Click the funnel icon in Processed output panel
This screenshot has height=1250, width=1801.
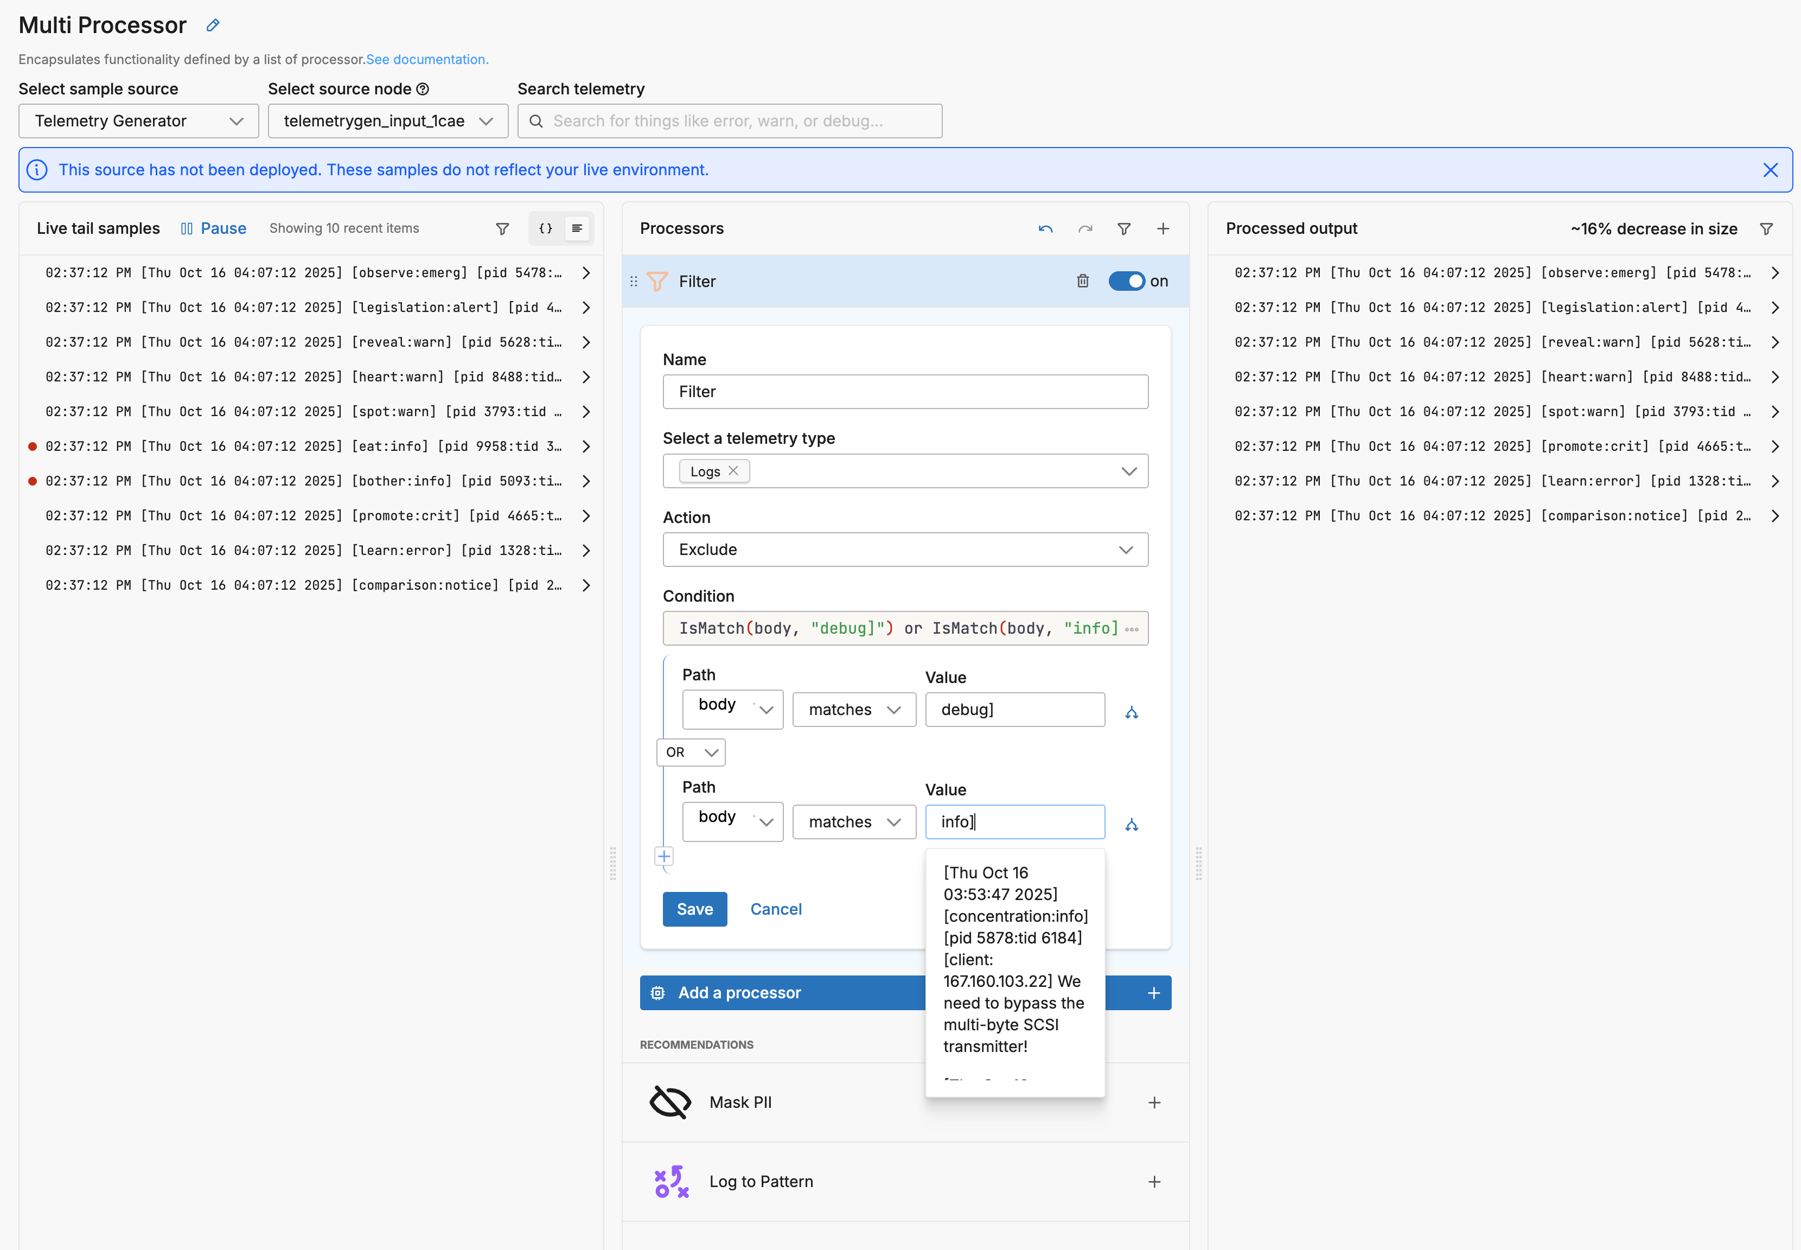(x=1766, y=229)
